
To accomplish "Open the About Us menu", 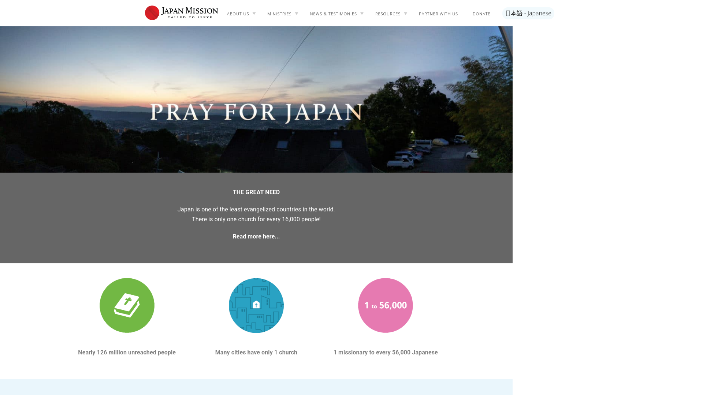I will pyautogui.click(x=238, y=14).
